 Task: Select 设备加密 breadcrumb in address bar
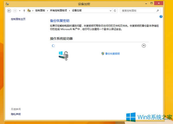[77, 10]
